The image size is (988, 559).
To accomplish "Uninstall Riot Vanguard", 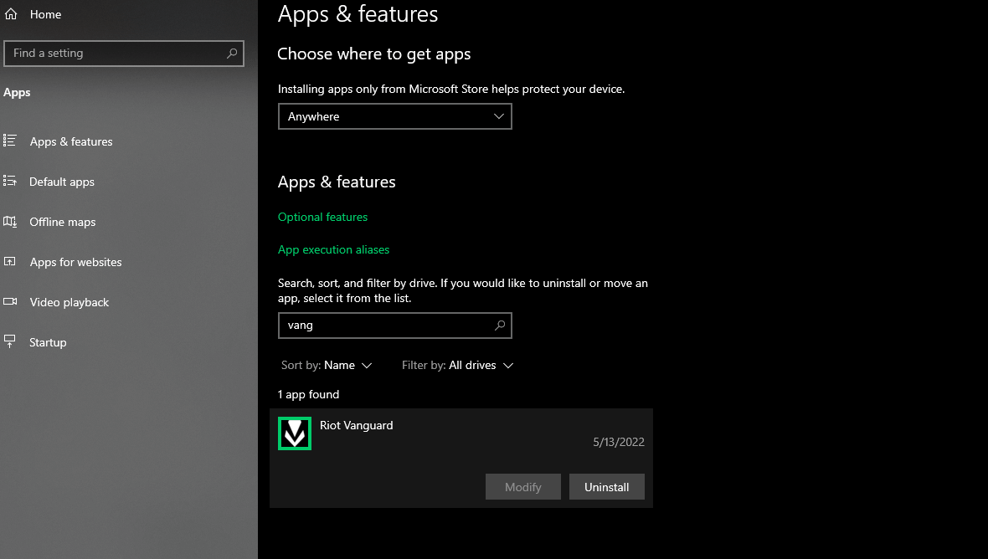I will click(607, 487).
